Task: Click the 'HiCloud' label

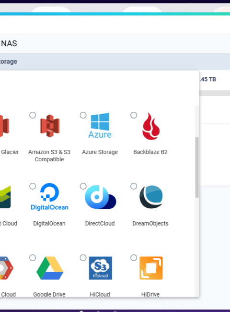Action: pyautogui.click(x=100, y=294)
